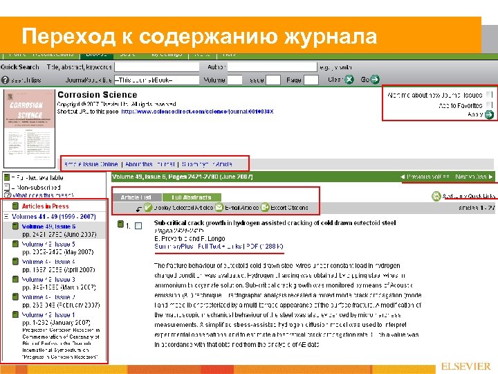Click the Volume input field
Screen dimensions: 498x374
pyautogui.click(x=235, y=80)
